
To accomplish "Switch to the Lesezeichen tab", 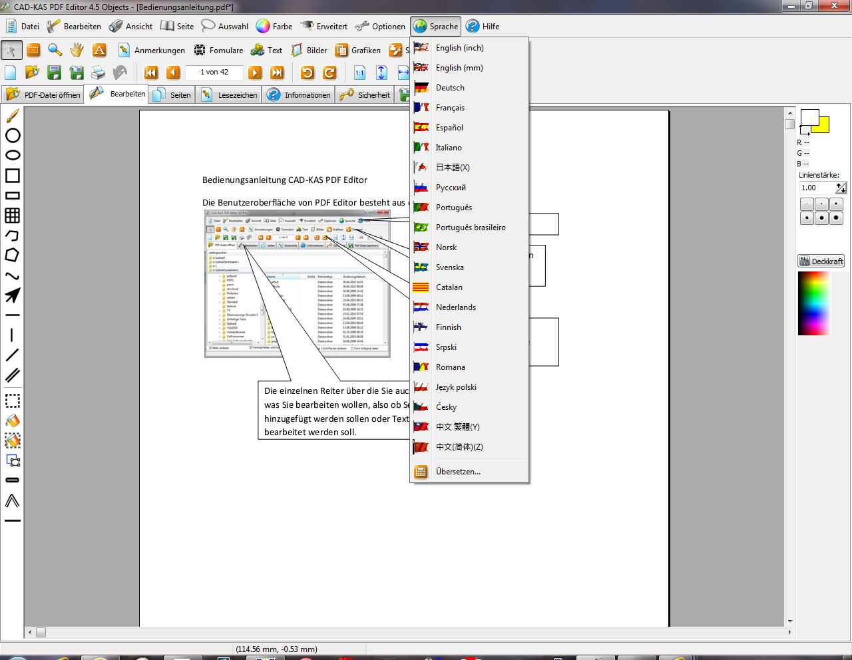I will [x=230, y=95].
